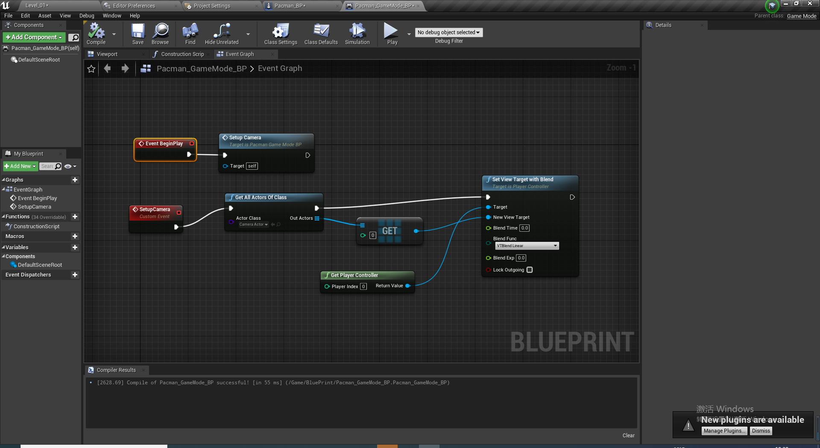The image size is (820, 448).
Task: Open the VTBlend Linear blend function dropdown
Action: point(527,246)
